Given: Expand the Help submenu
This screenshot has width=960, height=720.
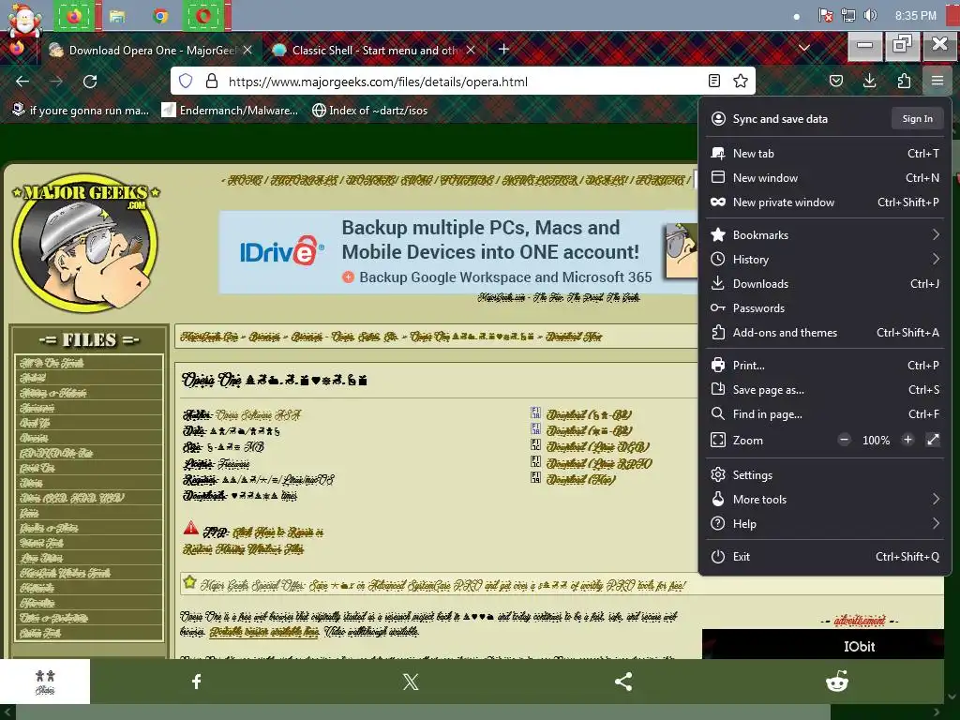Looking at the screenshot, I should (x=825, y=524).
